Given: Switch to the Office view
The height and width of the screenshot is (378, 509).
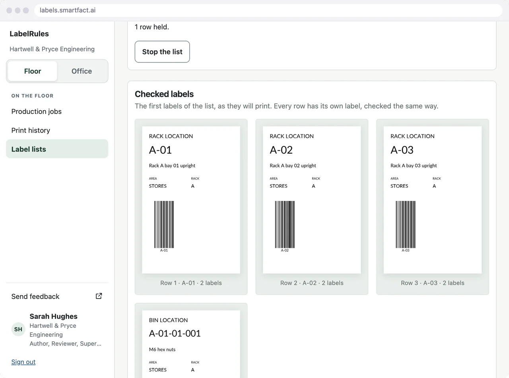Looking at the screenshot, I should (x=82, y=71).
